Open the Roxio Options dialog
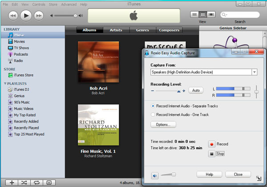Screen dimensions: 267x187 click(x=163, y=125)
